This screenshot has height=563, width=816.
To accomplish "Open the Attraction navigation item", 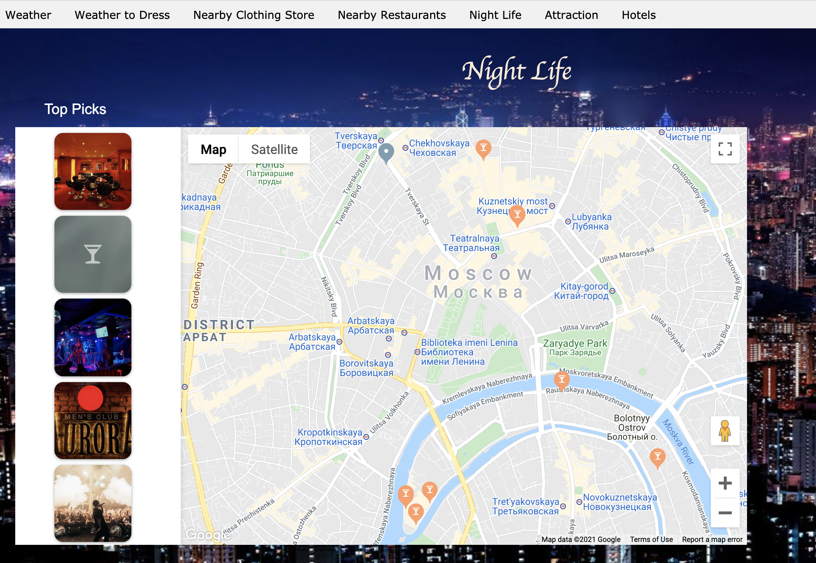I will [x=571, y=15].
